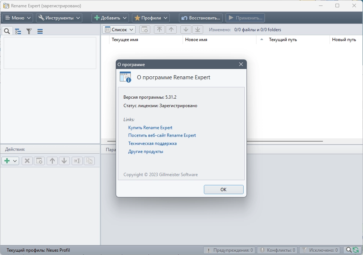Open the Другие продукты link

[145, 152]
